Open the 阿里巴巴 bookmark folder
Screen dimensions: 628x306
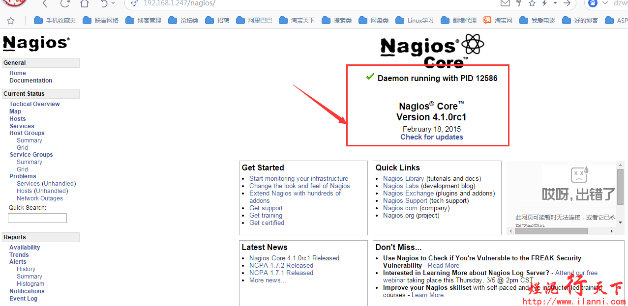[254, 21]
